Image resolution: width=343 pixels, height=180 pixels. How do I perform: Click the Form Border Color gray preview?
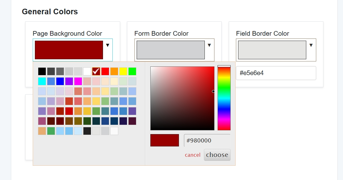171,50
